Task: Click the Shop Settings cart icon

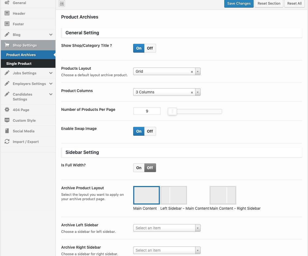Action: tap(7, 45)
